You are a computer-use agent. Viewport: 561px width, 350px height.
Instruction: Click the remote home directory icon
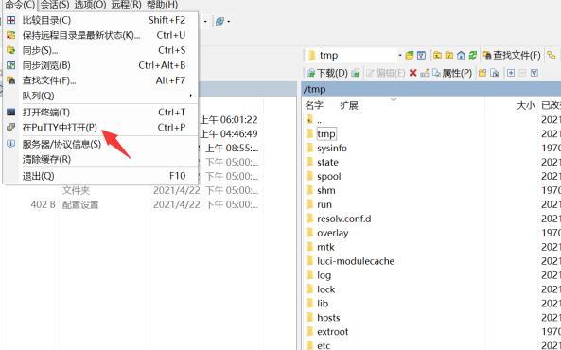coord(461,55)
